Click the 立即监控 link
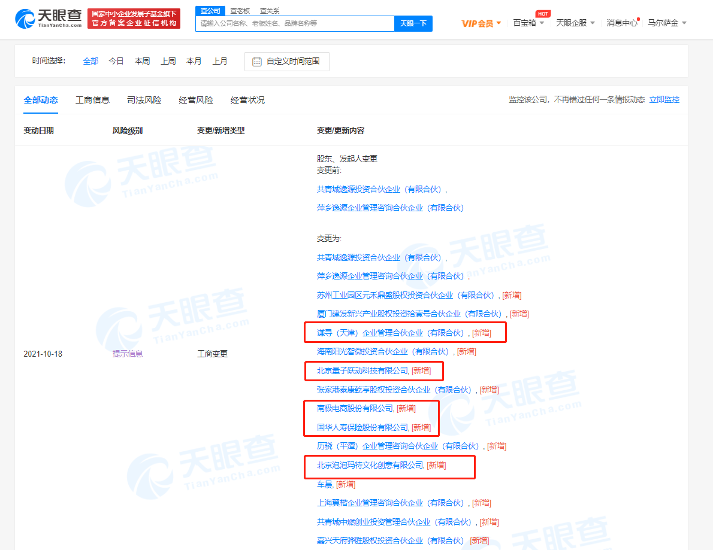 [x=664, y=99]
